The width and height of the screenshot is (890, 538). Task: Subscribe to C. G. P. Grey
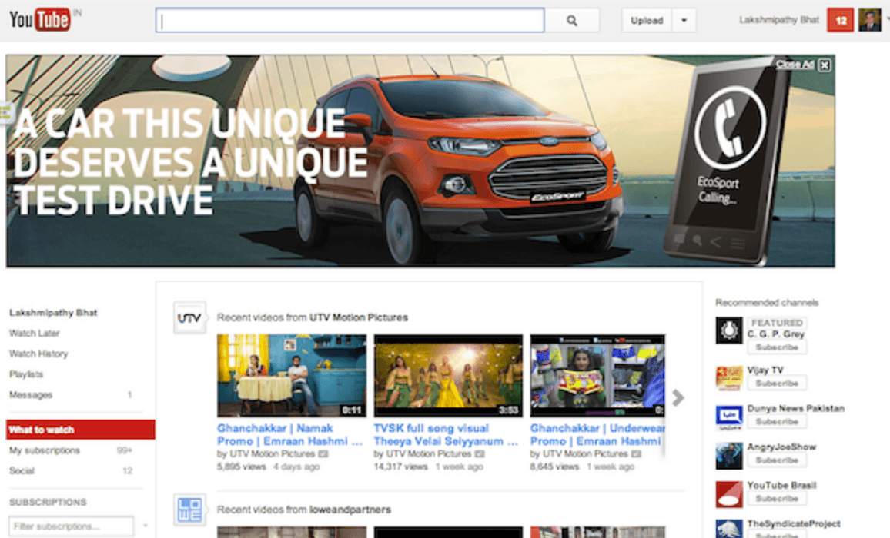pos(777,347)
